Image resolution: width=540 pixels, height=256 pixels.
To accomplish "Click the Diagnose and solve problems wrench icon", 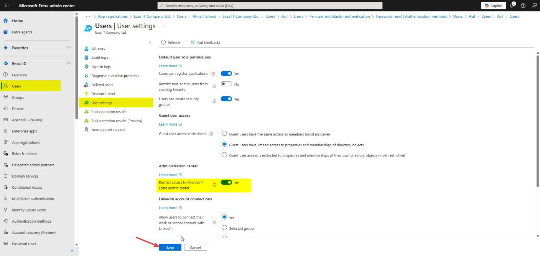I will [x=87, y=76].
